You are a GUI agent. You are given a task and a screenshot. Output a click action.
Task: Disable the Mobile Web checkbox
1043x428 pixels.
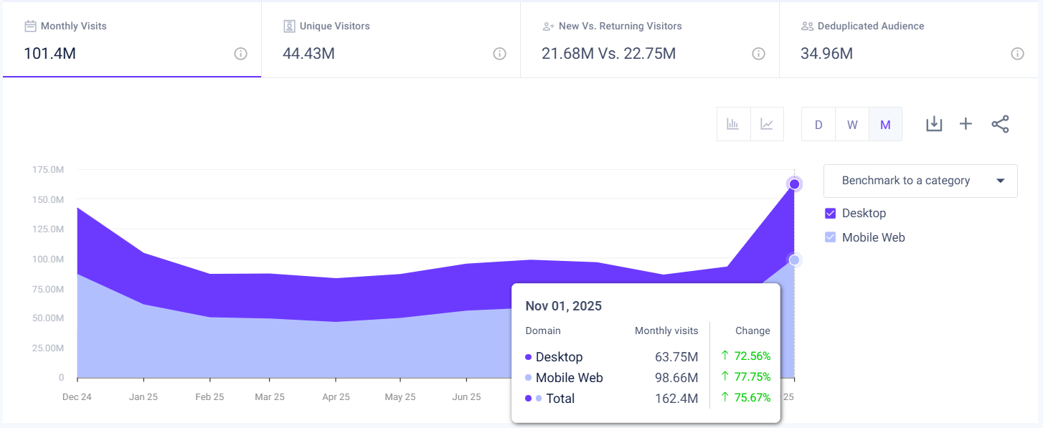pyautogui.click(x=830, y=237)
